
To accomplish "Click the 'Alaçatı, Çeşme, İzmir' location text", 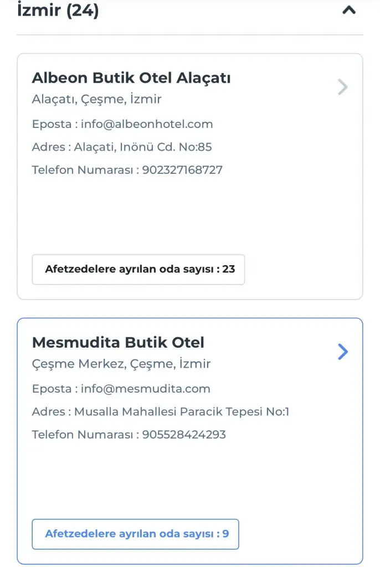I will click(97, 100).
